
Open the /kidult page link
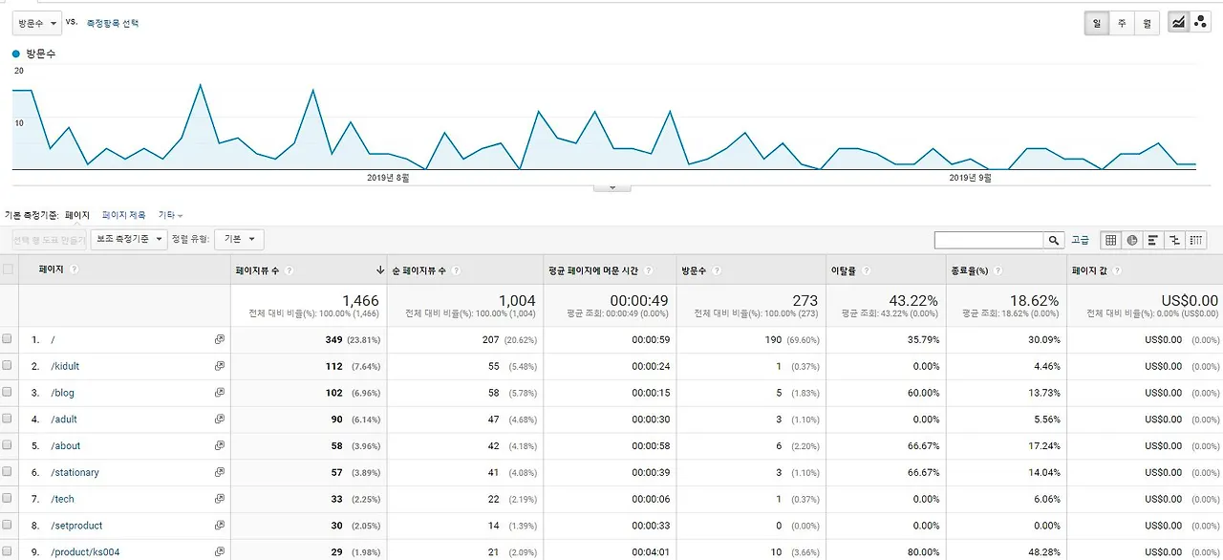63,366
